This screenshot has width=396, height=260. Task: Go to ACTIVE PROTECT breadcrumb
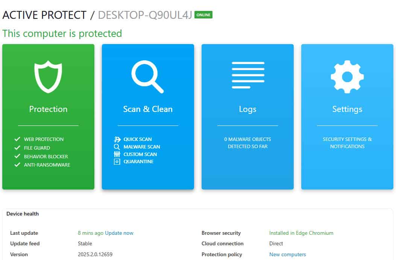[44, 15]
